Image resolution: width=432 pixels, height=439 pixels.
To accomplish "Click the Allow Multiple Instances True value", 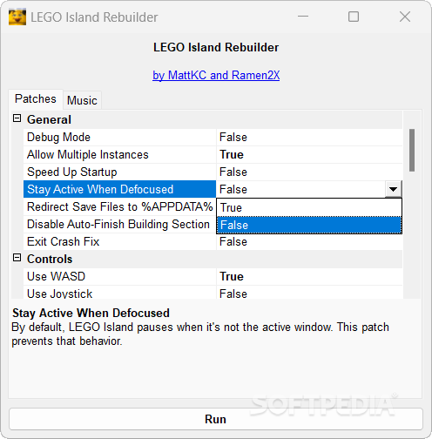I will [x=309, y=155].
